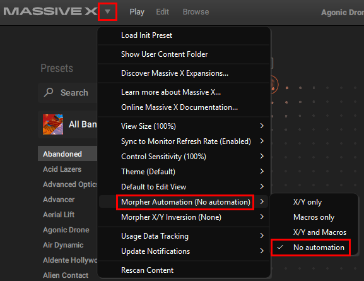The height and width of the screenshot is (281, 364).
Task: Select the Advanced Optics preset
Action: pyautogui.click(x=68, y=184)
